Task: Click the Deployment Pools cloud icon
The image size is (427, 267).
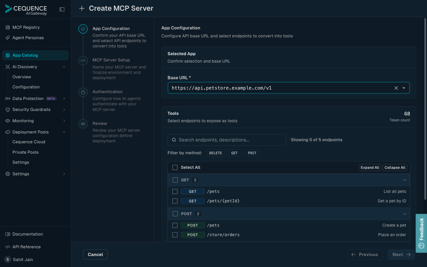Action: (x=8, y=132)
